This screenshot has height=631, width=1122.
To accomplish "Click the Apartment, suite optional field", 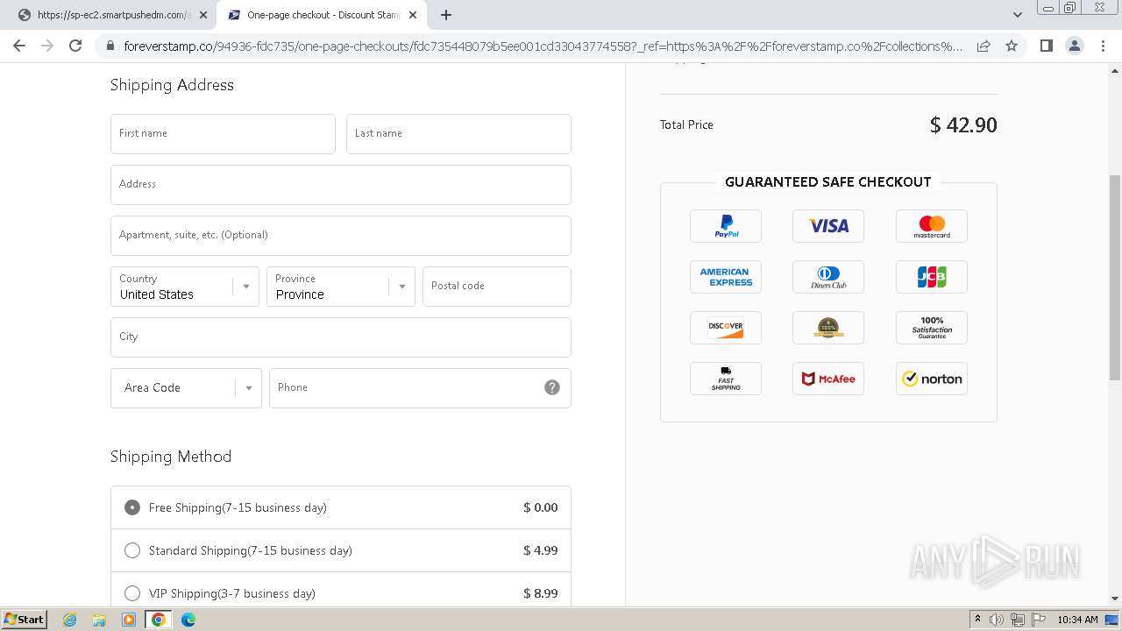I will point(341,236).
